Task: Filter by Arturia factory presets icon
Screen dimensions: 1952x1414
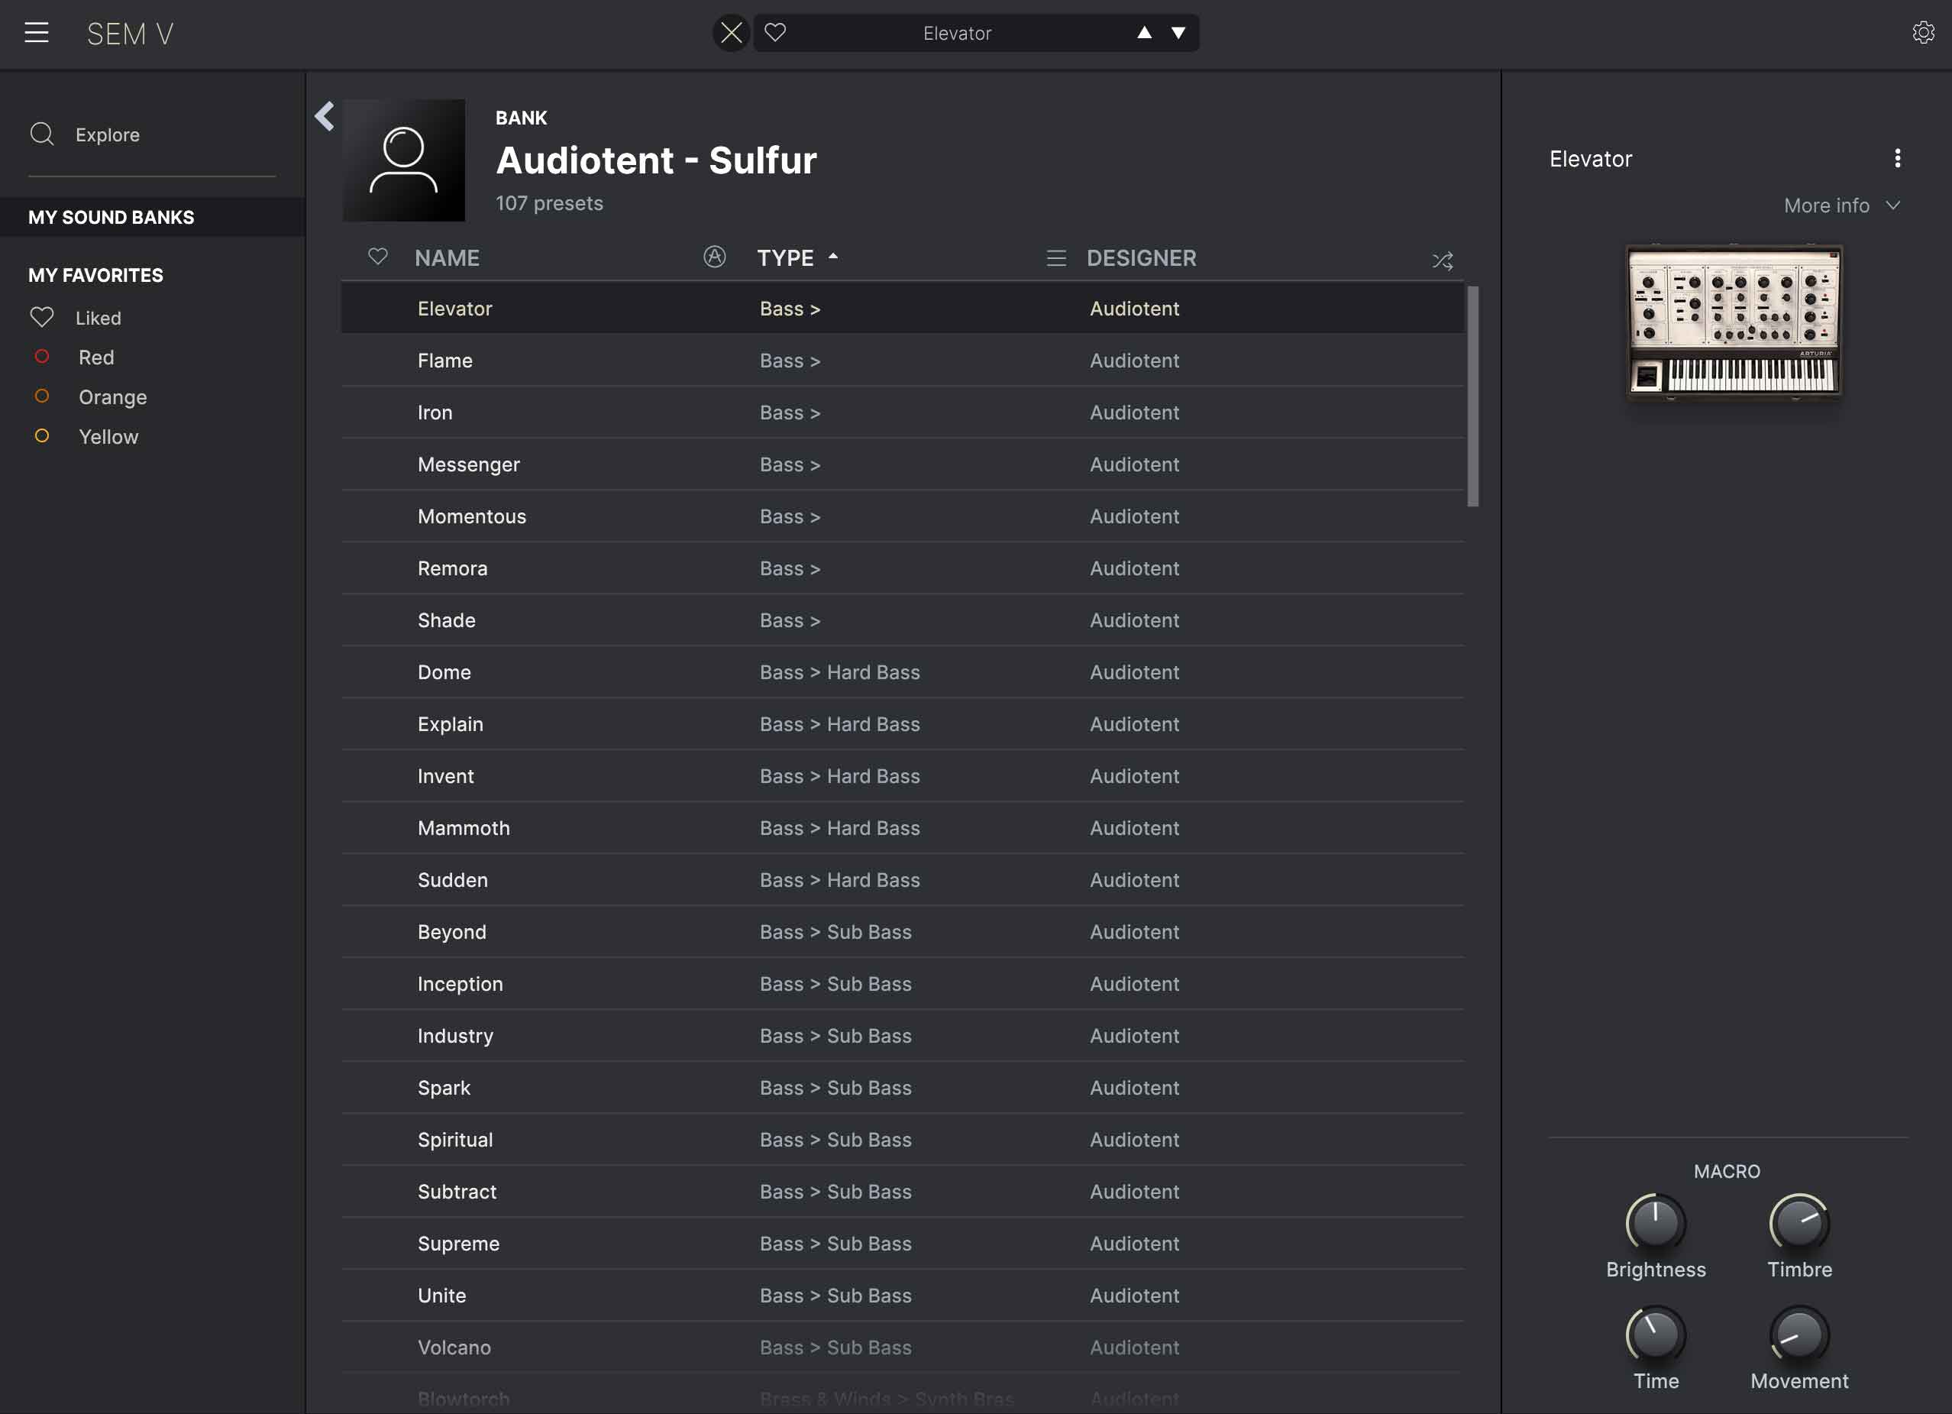Action: pos(713,257)
